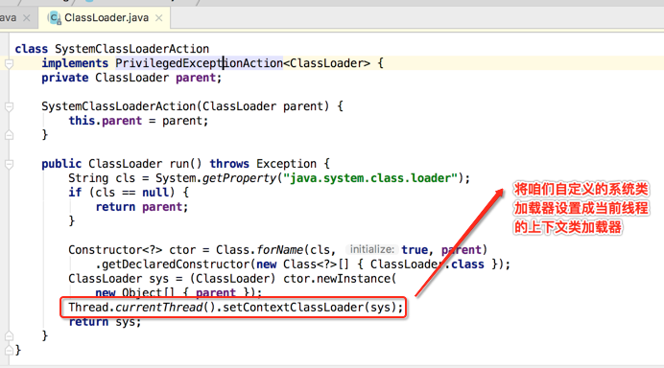Click the constructor's closing fold marker

(9, 135)
